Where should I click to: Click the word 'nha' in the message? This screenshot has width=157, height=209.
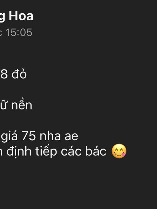click(x=50, y=136)
